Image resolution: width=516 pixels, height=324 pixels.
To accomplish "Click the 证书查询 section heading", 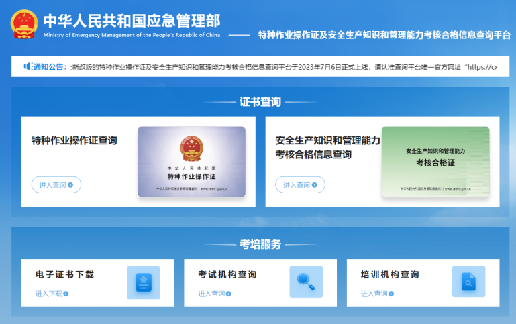I will tap(260, 102).
